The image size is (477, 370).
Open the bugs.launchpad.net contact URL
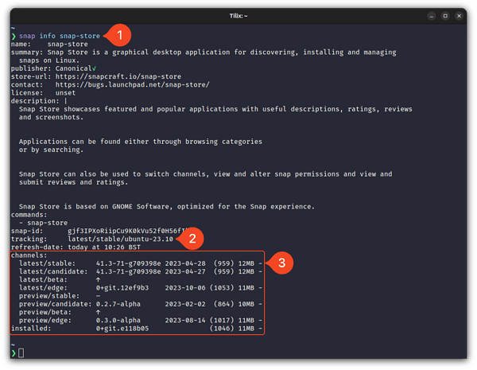(132, 84)
